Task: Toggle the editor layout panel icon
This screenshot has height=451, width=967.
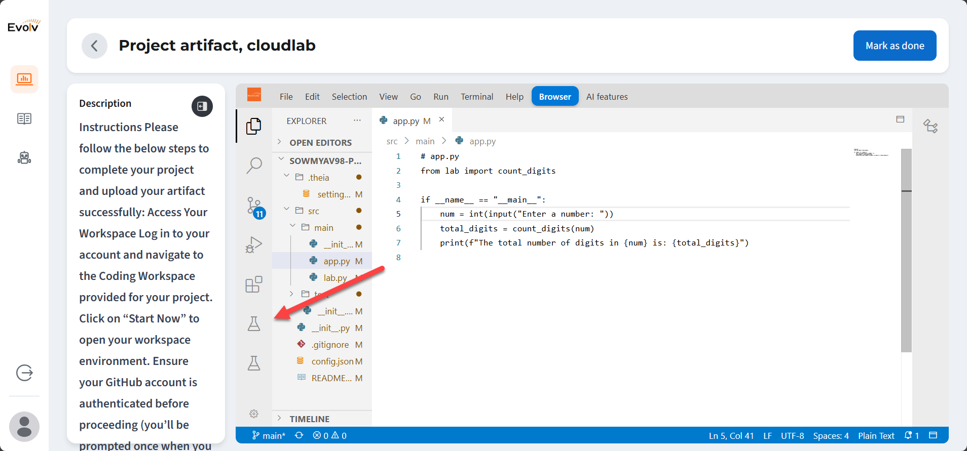Action: click(x=900, y=119)
